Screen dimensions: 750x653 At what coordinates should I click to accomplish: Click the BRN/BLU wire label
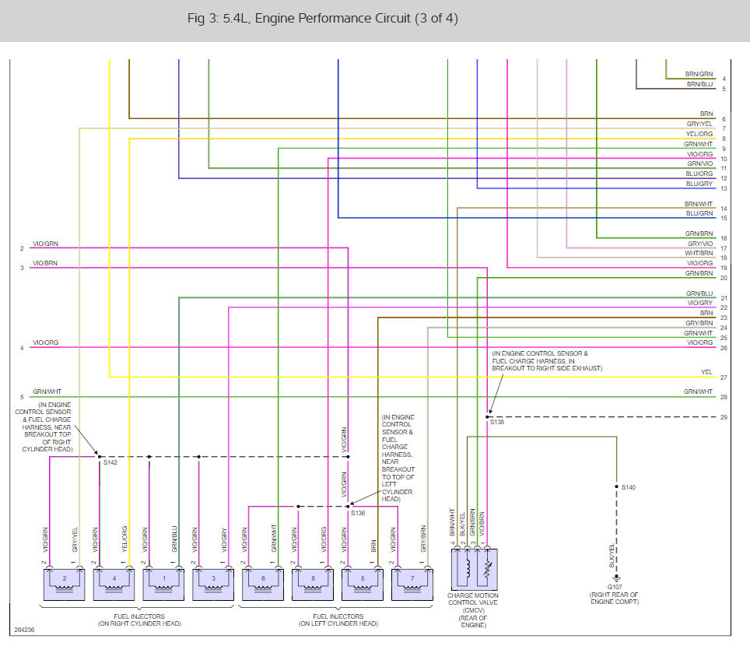click(699, 84)
